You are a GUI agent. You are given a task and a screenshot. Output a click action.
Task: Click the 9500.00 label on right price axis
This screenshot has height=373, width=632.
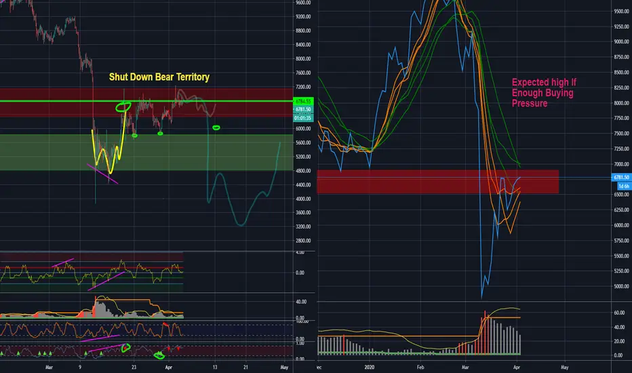622,12
